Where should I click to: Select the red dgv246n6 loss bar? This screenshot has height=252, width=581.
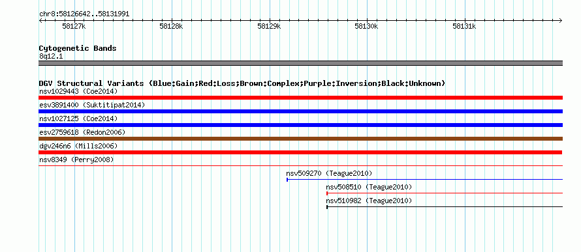coord(300,152)
